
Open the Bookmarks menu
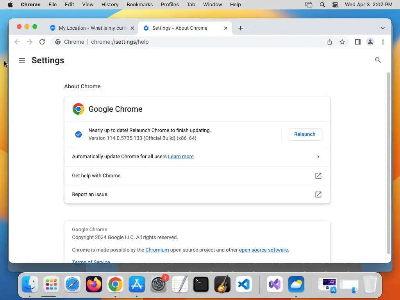(x=139, y=5)
